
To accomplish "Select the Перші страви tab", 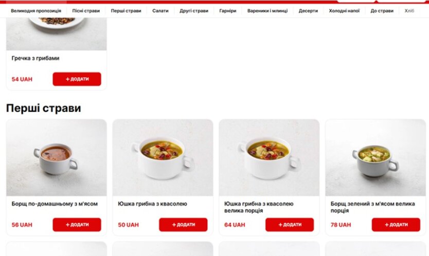I will (x=126, y=11).
